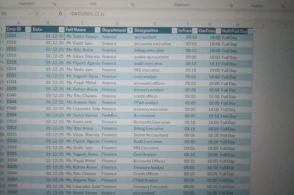Open the InTime filter dropdown
This screenshot has height=195, width=294.
click(x=195, y=31)
